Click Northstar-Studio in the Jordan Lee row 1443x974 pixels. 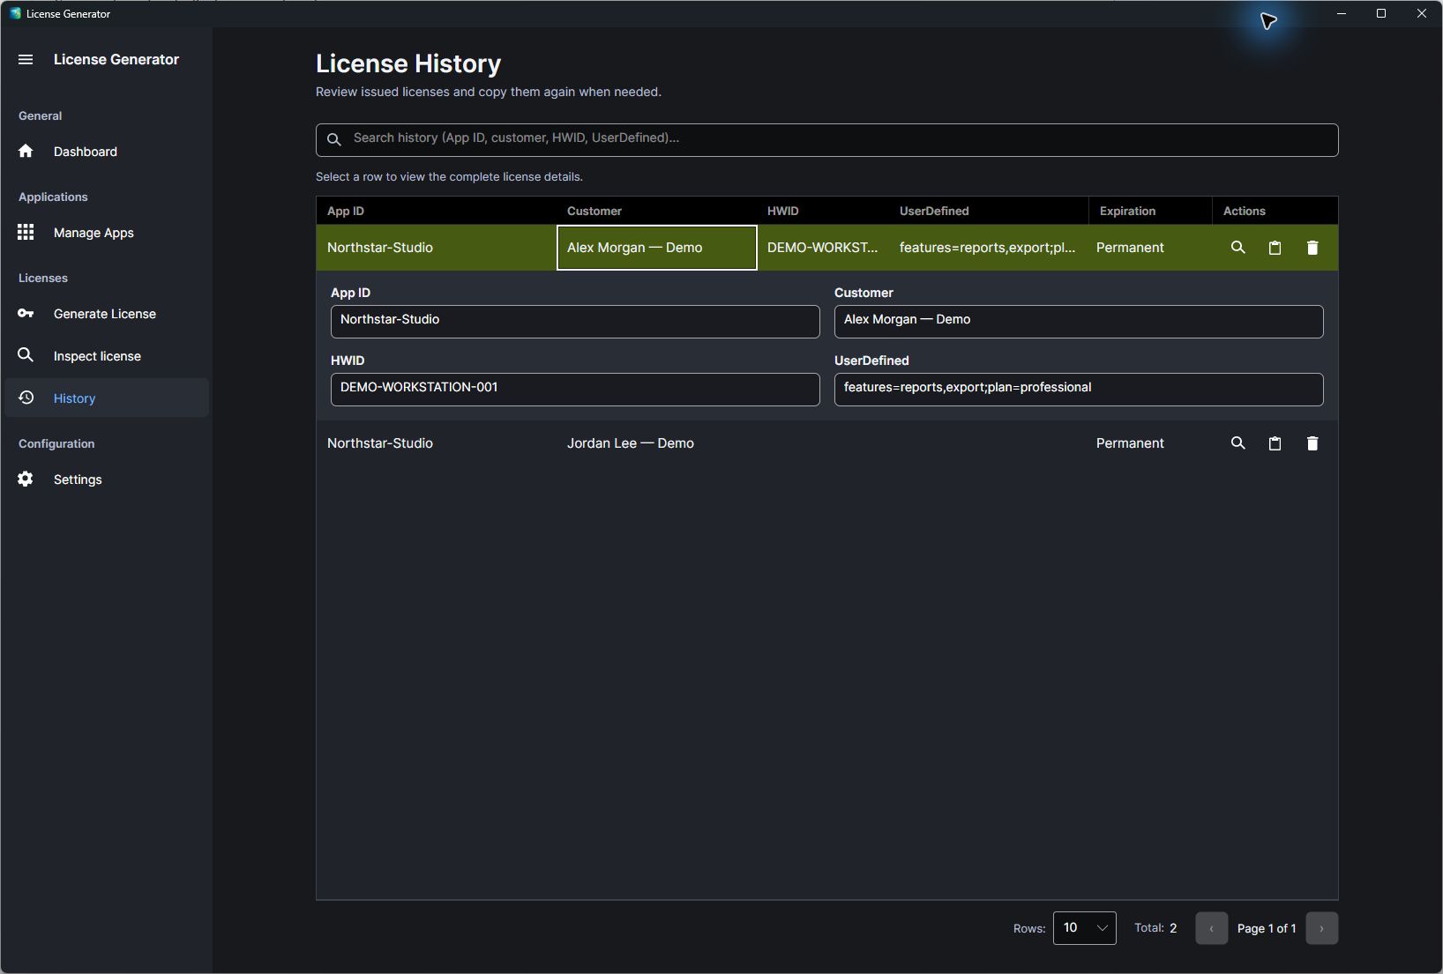pyautogui.click(x=380, y=443)
